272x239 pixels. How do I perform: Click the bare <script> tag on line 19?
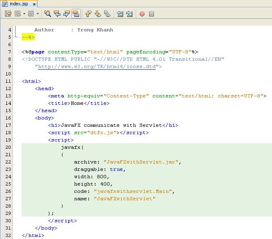(x=61, y=140)
